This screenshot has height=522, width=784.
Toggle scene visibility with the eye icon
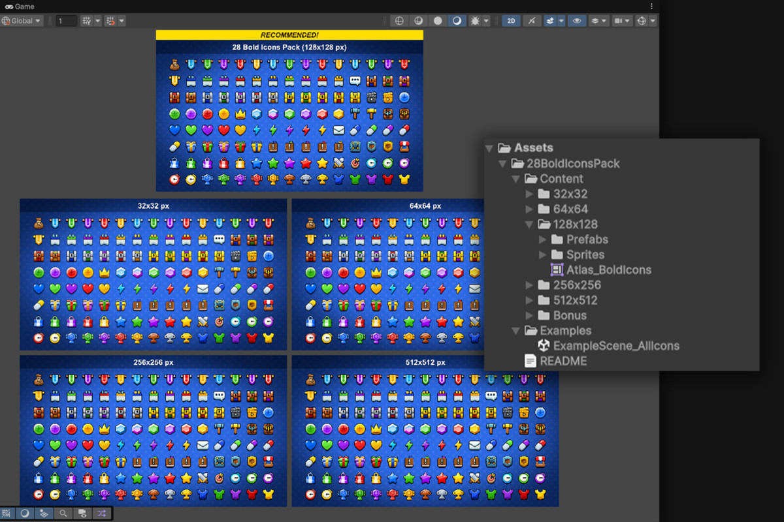pyautogui.click(x=577, y=20)
